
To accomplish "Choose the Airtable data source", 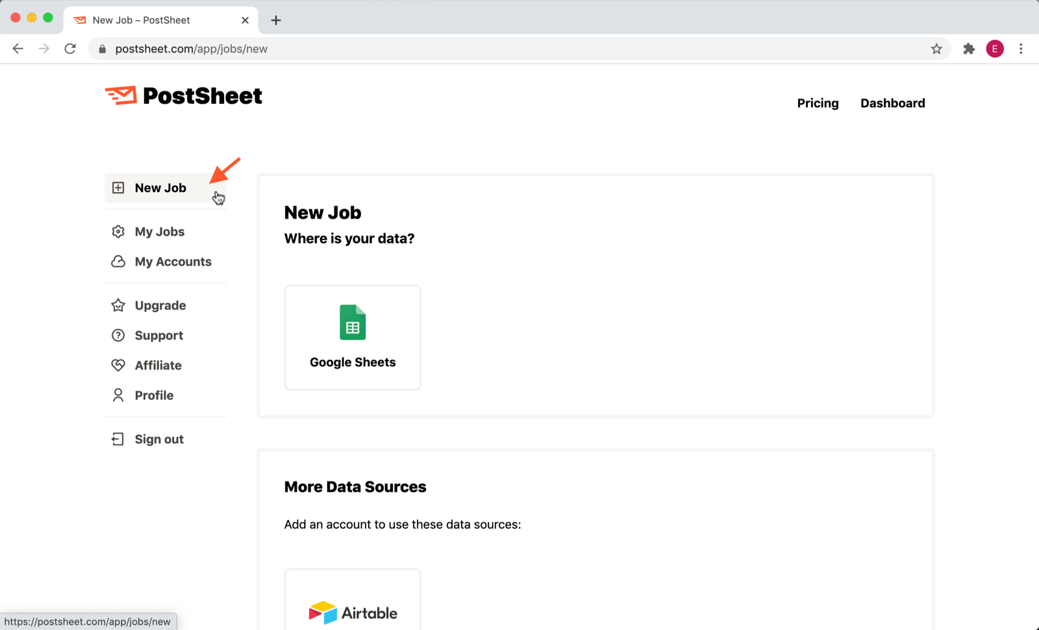I will [353, 603].
